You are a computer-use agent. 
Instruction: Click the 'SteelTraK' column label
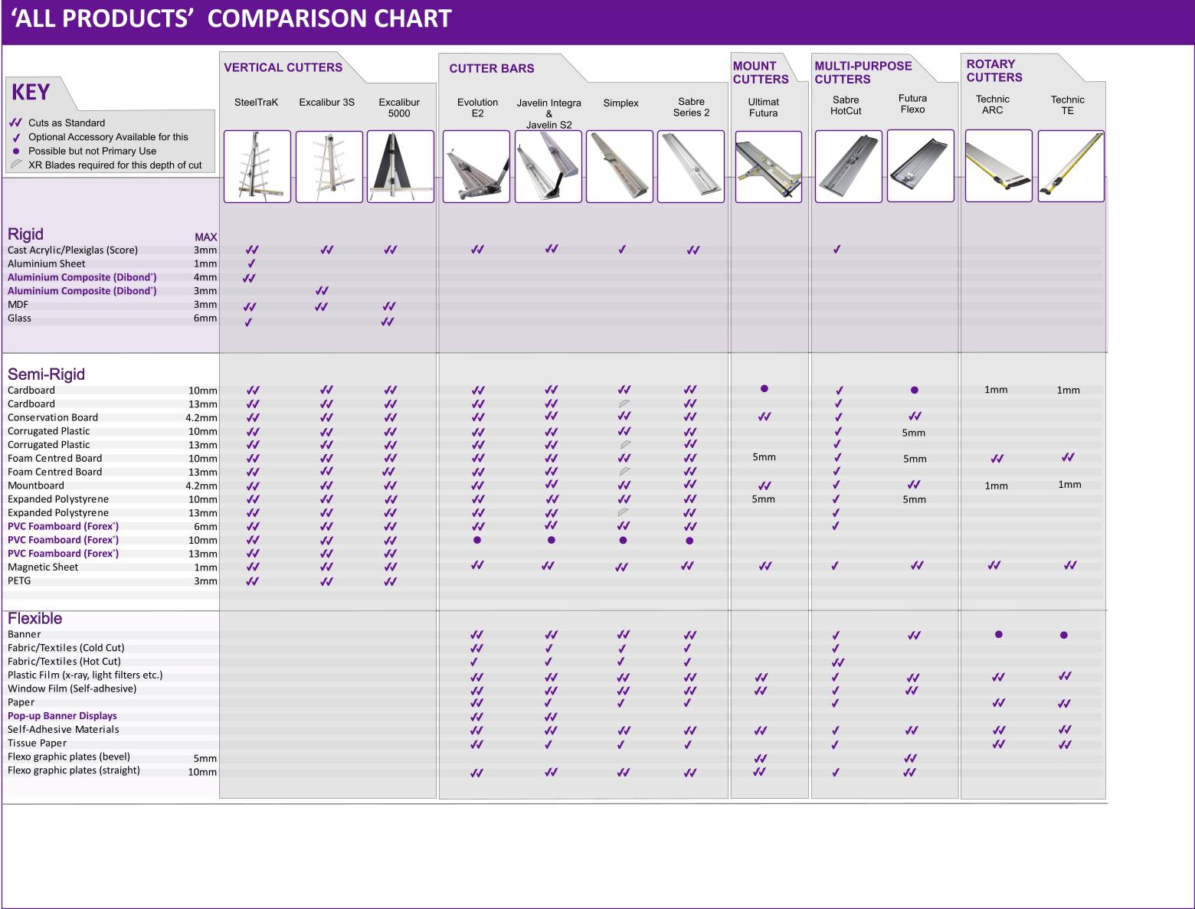pos(257,102)
